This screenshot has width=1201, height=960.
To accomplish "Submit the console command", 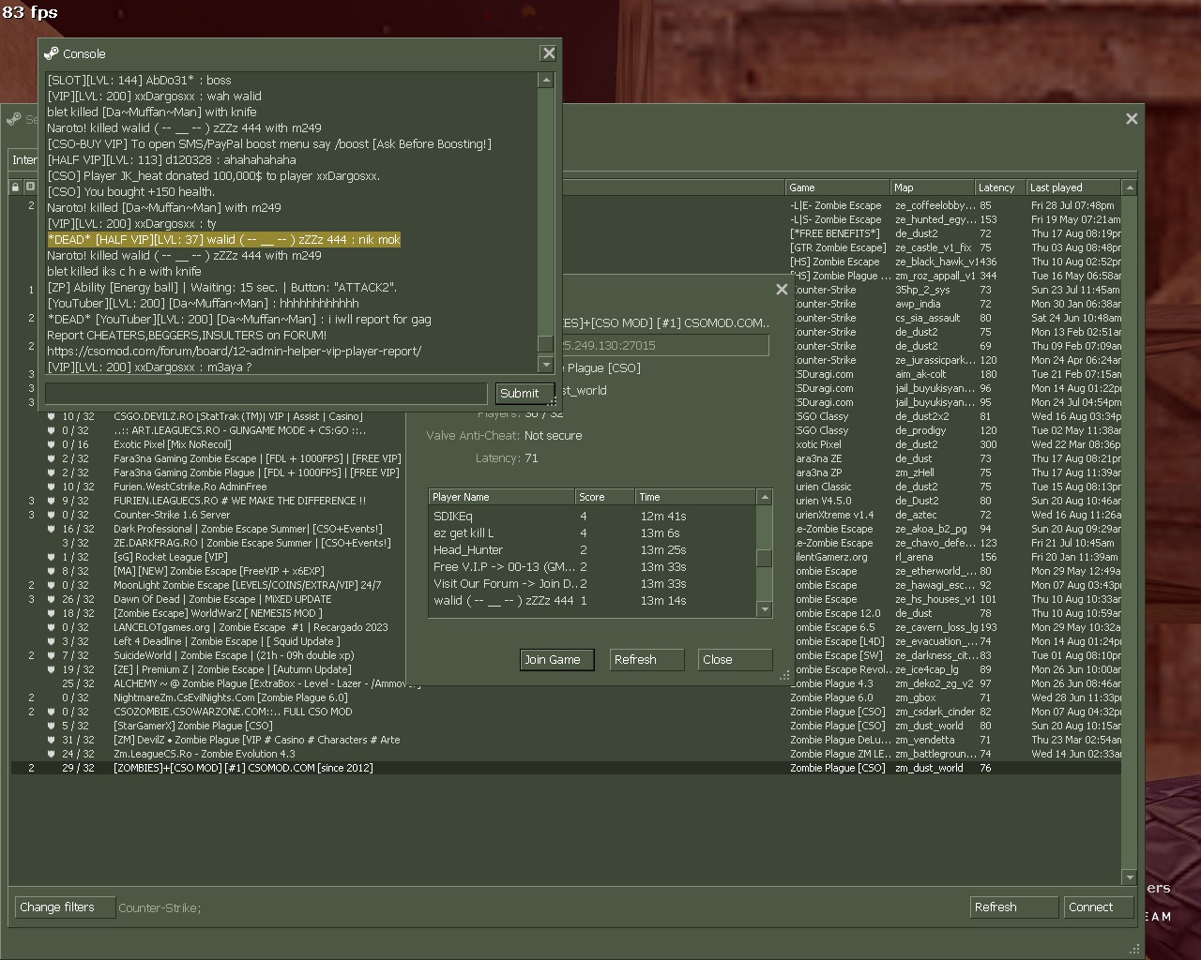I will [519, 393].
